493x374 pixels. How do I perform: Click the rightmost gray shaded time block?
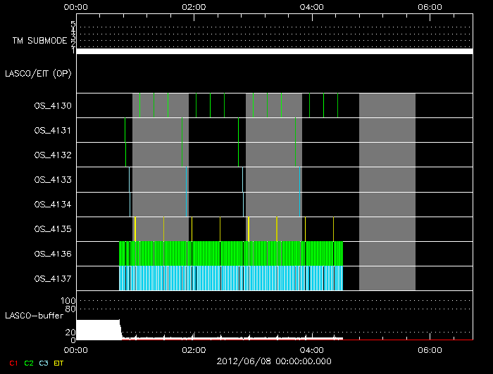(387, 191)
